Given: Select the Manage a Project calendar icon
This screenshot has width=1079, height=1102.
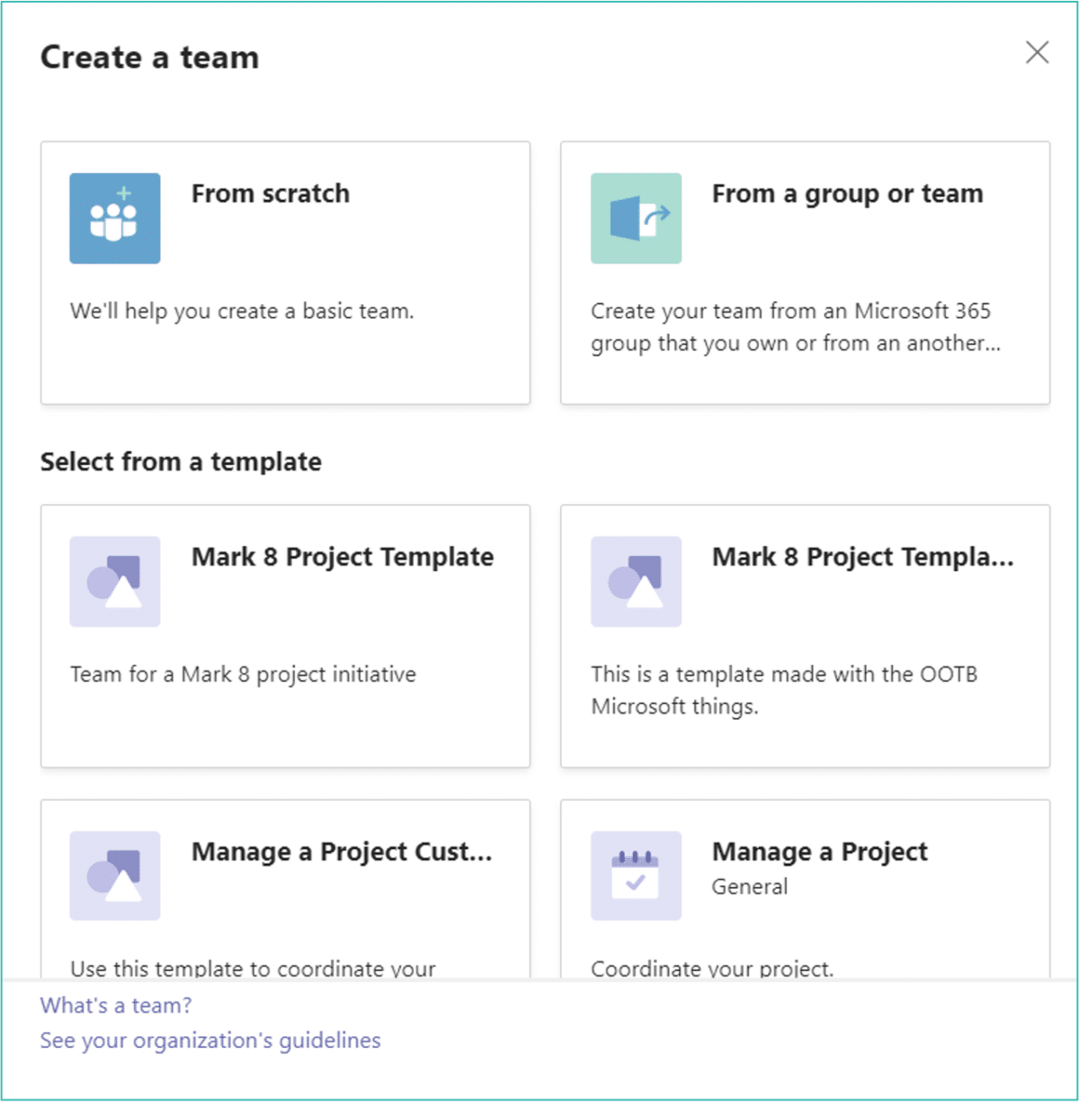Looking at the screenshot, I should pyautogui.click(x=636, y=875).
